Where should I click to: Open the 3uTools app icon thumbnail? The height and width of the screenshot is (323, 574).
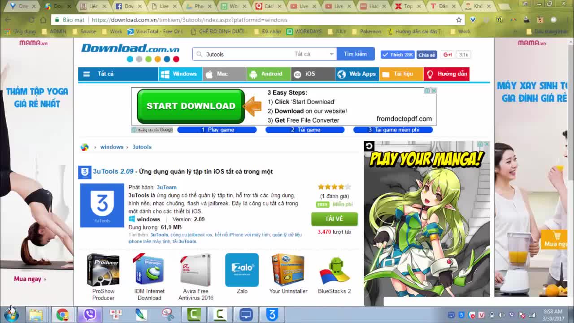tap(102, 205)
